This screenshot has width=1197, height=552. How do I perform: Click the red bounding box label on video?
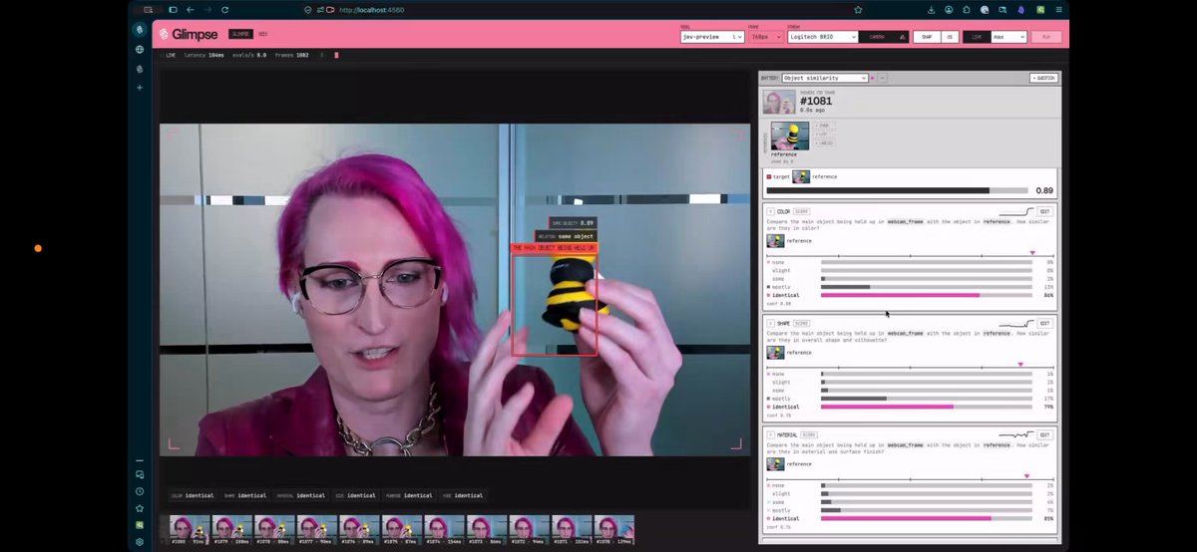point(554,248)
